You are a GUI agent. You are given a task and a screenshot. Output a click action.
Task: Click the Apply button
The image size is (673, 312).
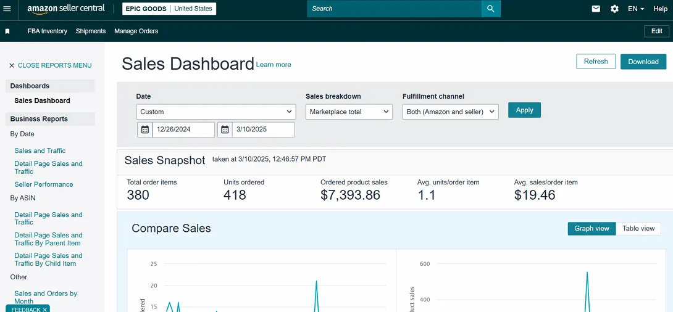(524, 110)
